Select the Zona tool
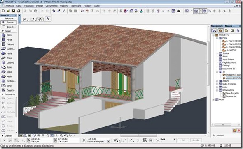243x149 pixels. (9, 86)
